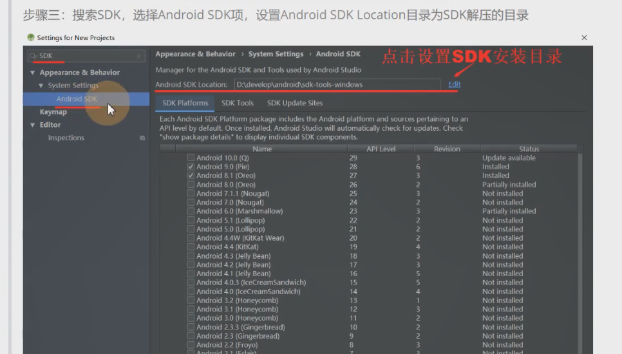
Task: Click the 'Update available' status cell
Action: click(509, 158)
